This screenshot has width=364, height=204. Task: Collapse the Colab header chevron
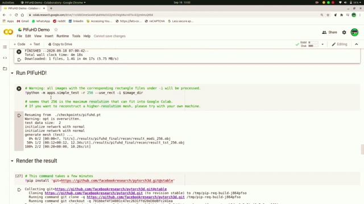357,44
